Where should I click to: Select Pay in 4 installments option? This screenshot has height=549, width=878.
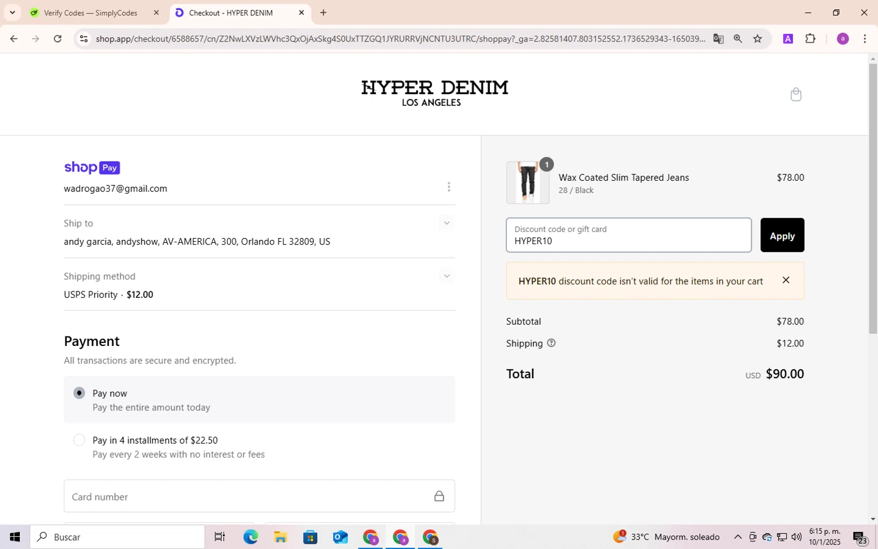pos(79,440)
